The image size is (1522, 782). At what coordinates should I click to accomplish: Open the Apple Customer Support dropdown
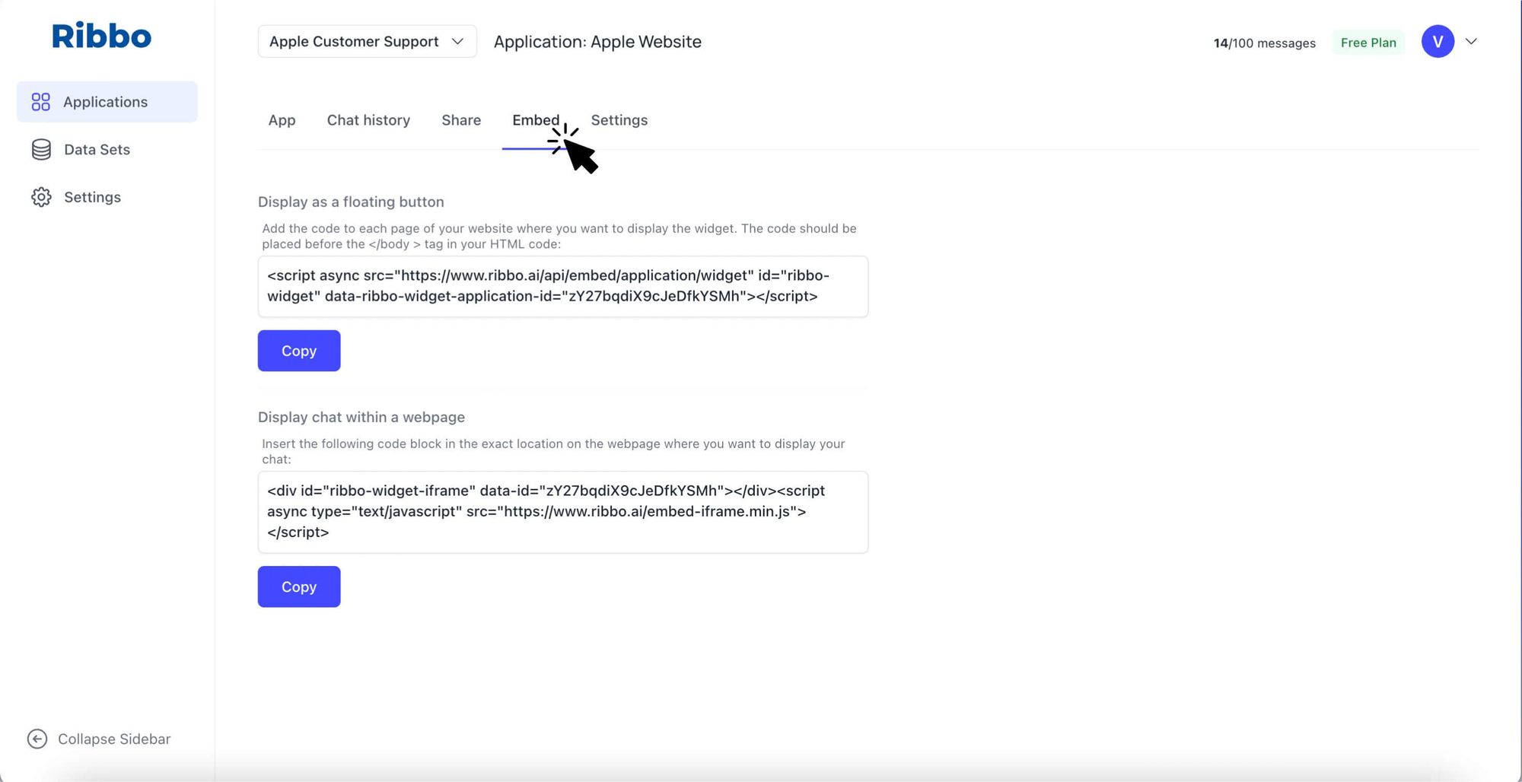coord(367,41)
